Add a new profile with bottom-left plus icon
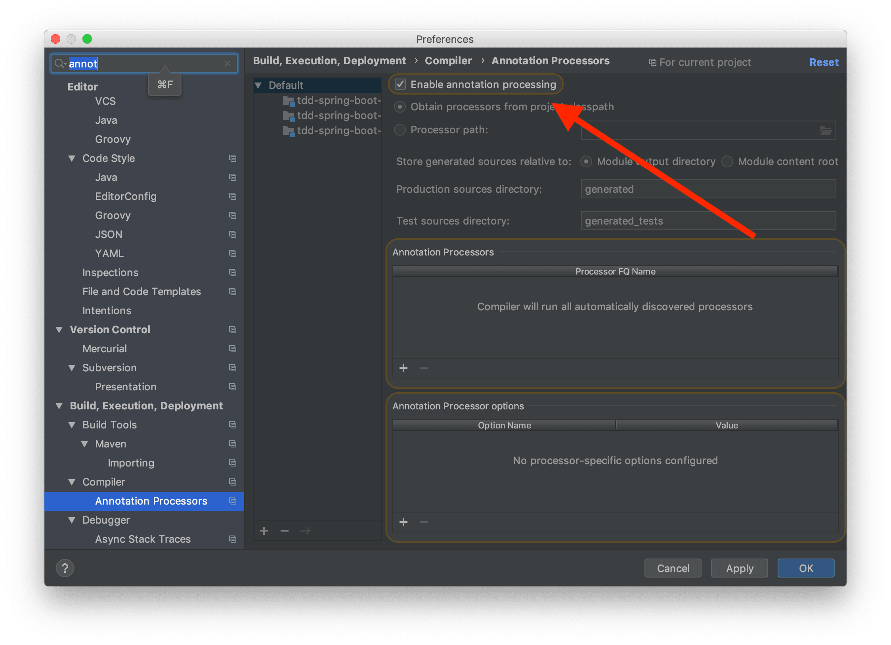 tap(264, 531)
